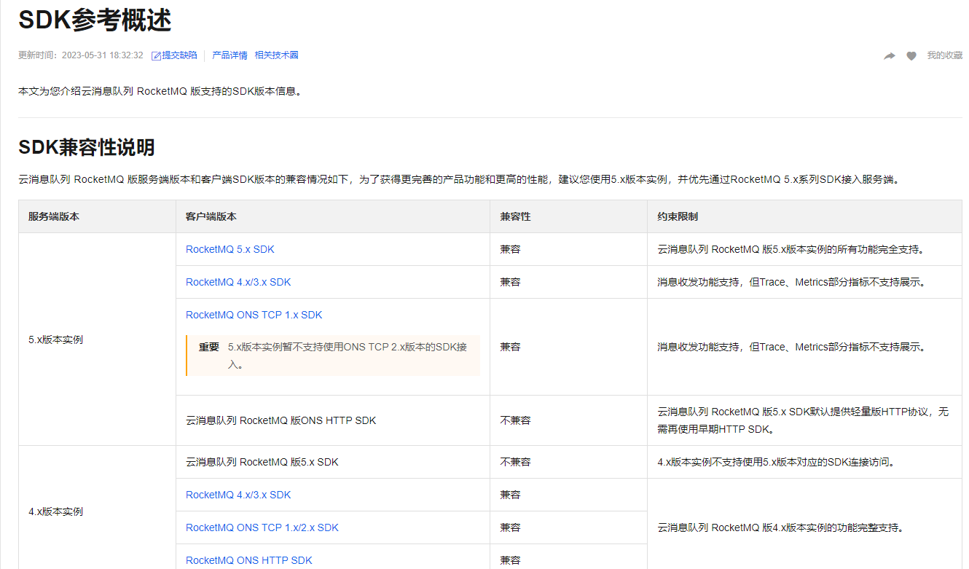The width and height of the screenshot is (969, 569).
Task: Click the heart favorite icon
Action: [x=911, y=56]
